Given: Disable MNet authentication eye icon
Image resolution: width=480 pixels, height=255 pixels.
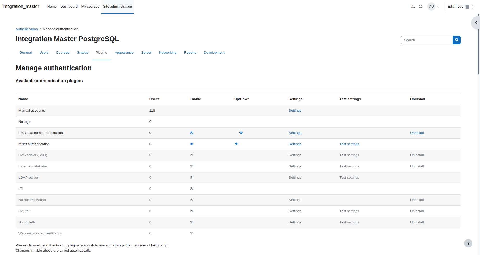Looking at the screenshot, I should (x=191, y=144).
